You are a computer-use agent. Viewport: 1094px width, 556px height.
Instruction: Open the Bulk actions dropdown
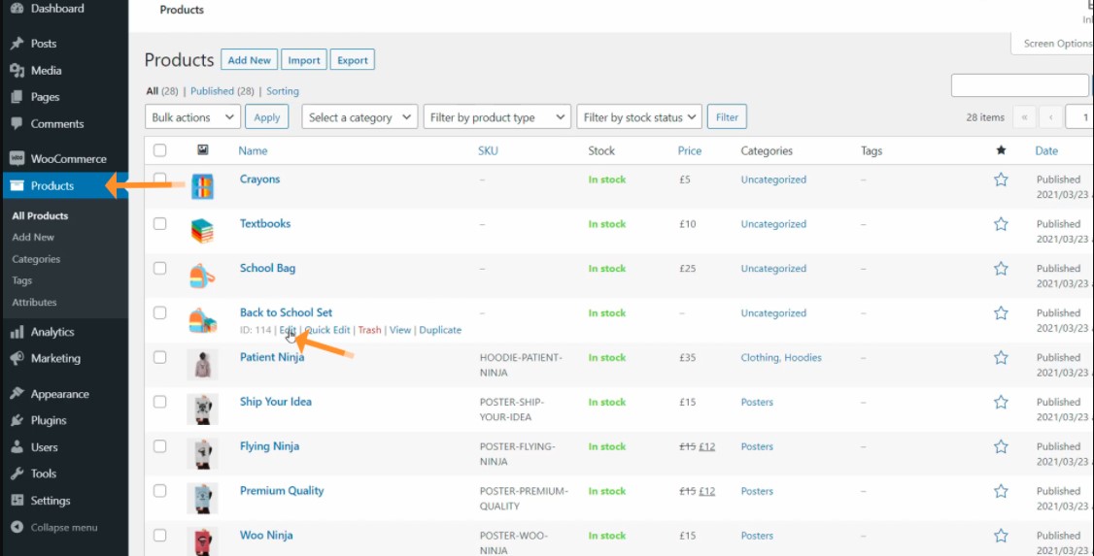[x=192, y=117]
